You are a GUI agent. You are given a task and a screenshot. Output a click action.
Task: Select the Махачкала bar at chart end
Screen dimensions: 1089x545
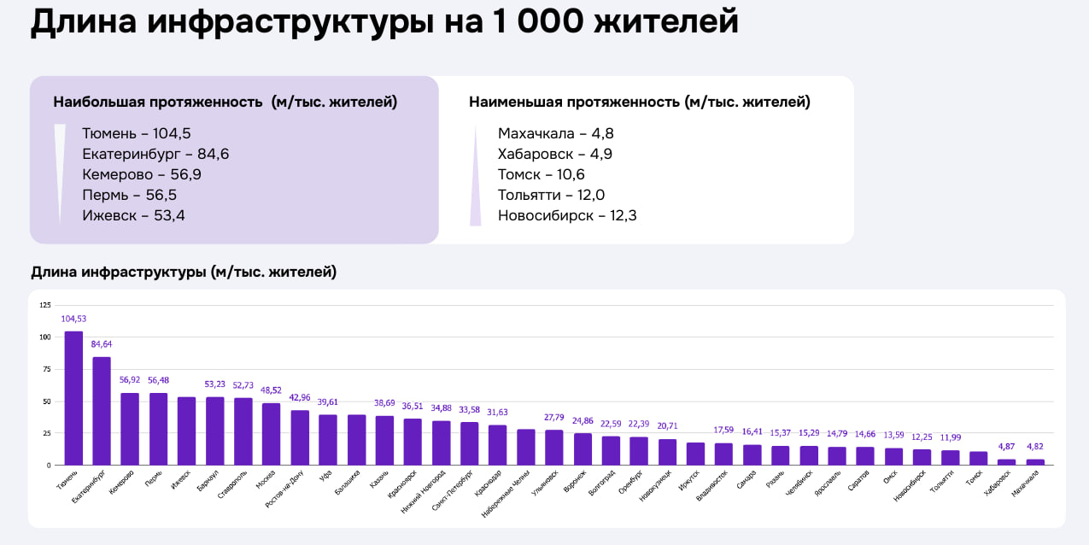(x=1034, y=462)
